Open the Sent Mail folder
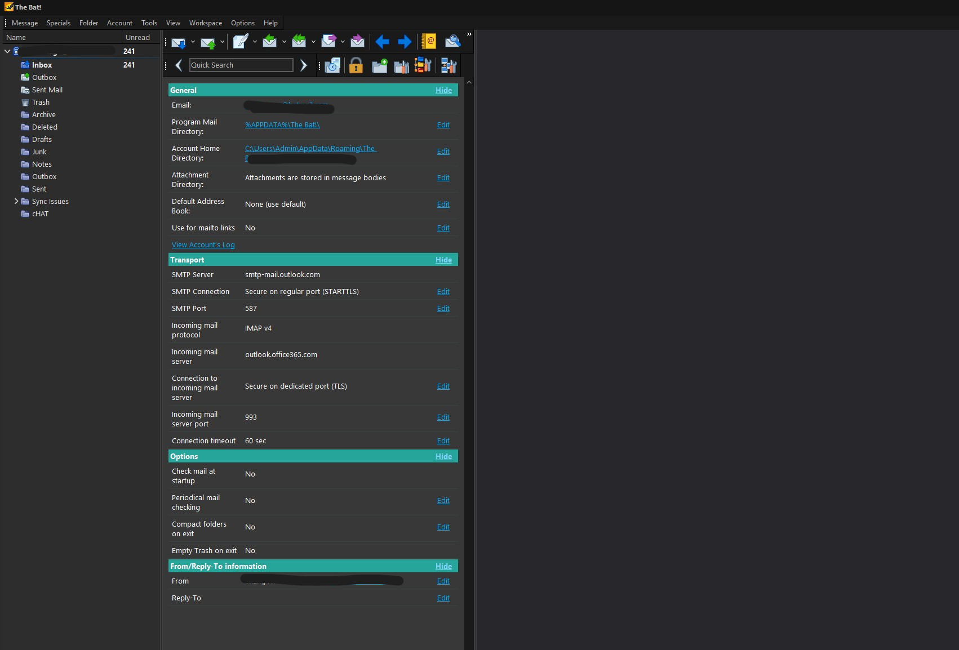This screenshot has width=959, height=650. 47,90
